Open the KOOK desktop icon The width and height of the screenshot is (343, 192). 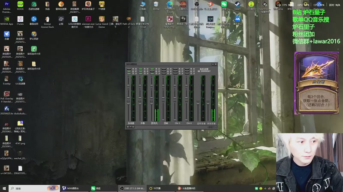(x=20, y=6)
